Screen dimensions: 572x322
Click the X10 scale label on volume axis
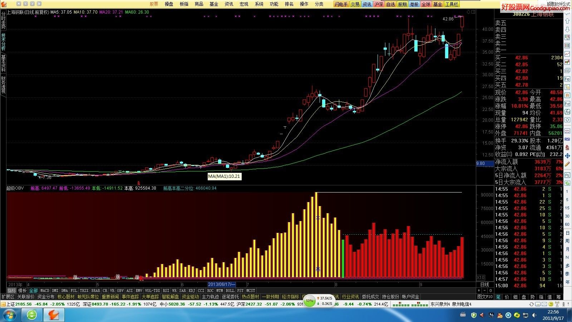pos(481,278)
